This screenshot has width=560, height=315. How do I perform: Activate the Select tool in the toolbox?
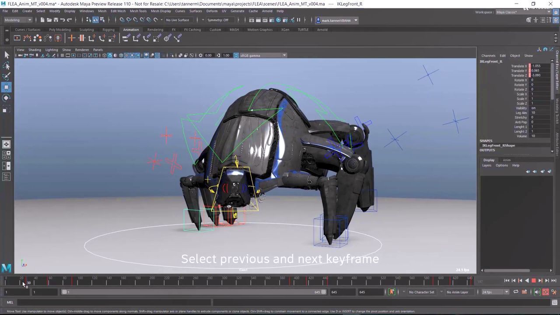7,55
